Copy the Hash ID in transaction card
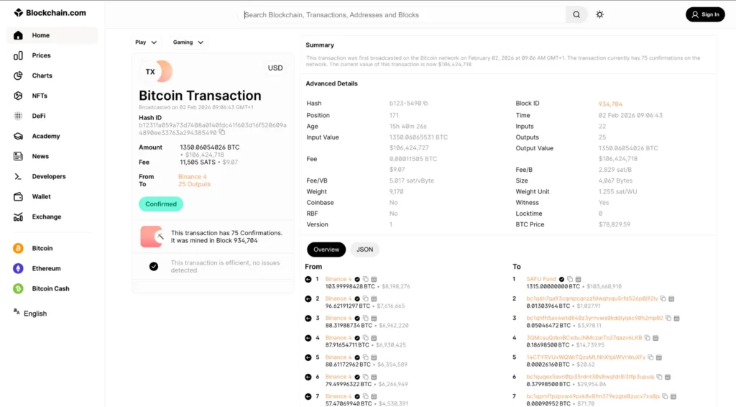This screenshot has height=407, width=736. (x=222, y=132)
